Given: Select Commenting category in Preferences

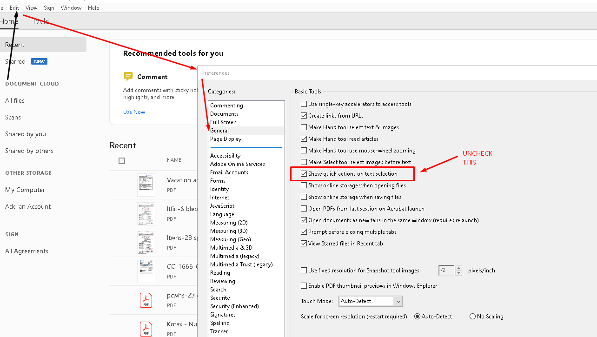Looking at the screenshot, I should 226,106.
